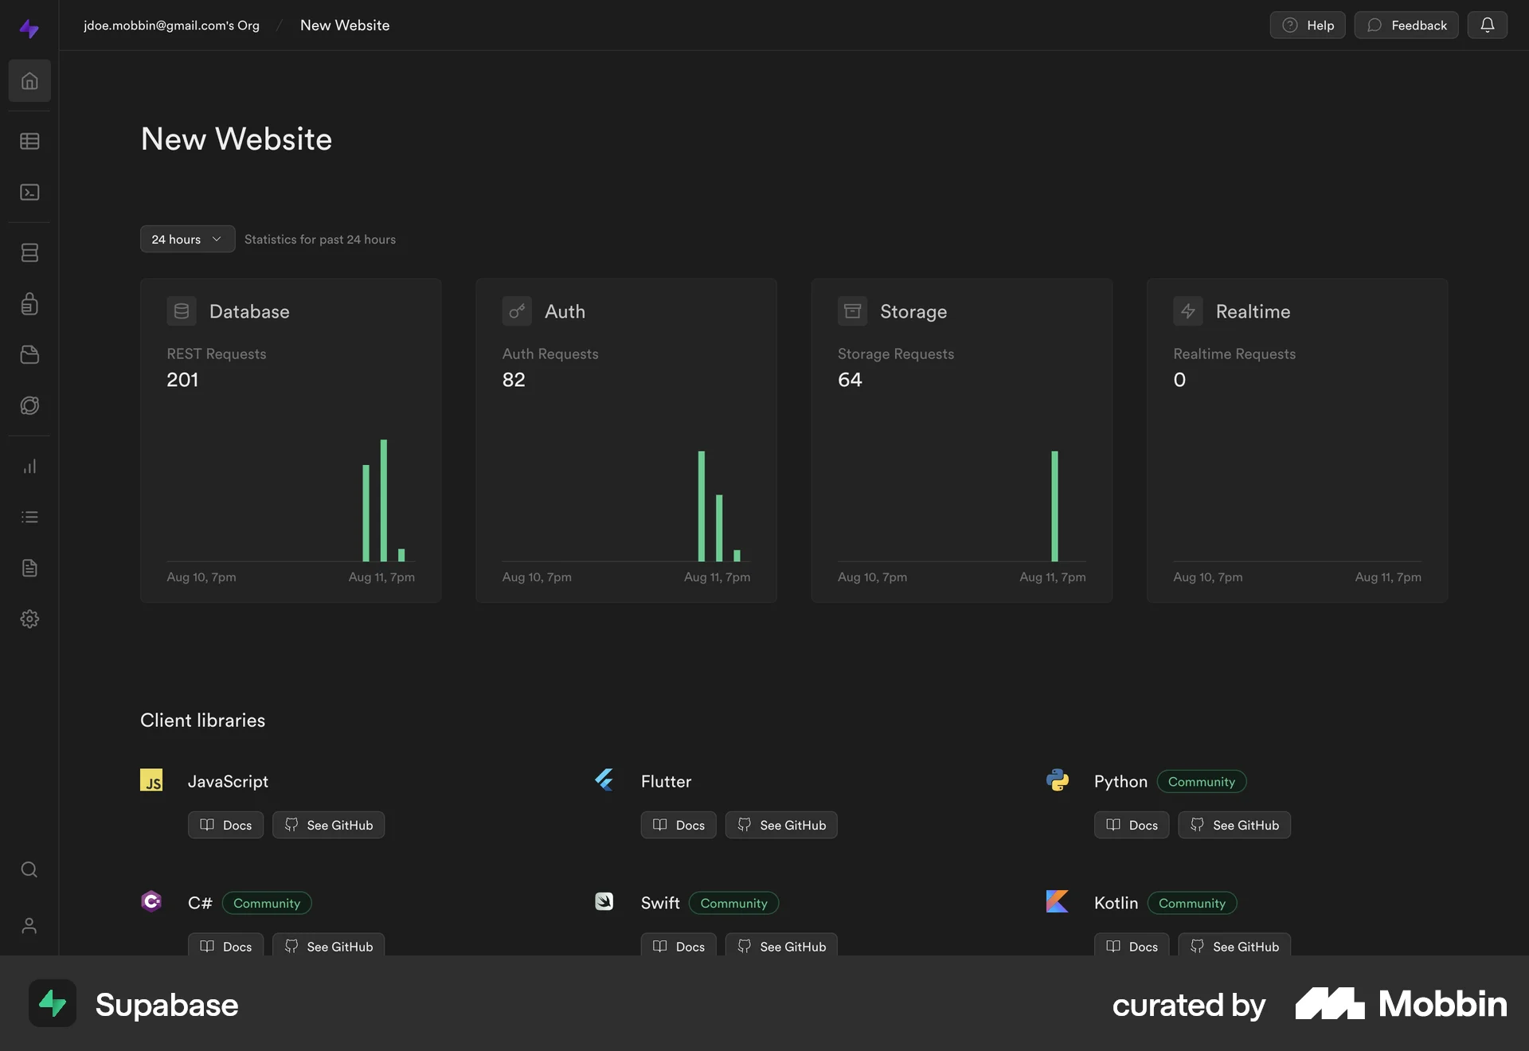Screen dimensions: 1529x1051
Task: Go to jdoe.mobbin@gmail.com's Org breadcrumb
Action: [171, 25]
